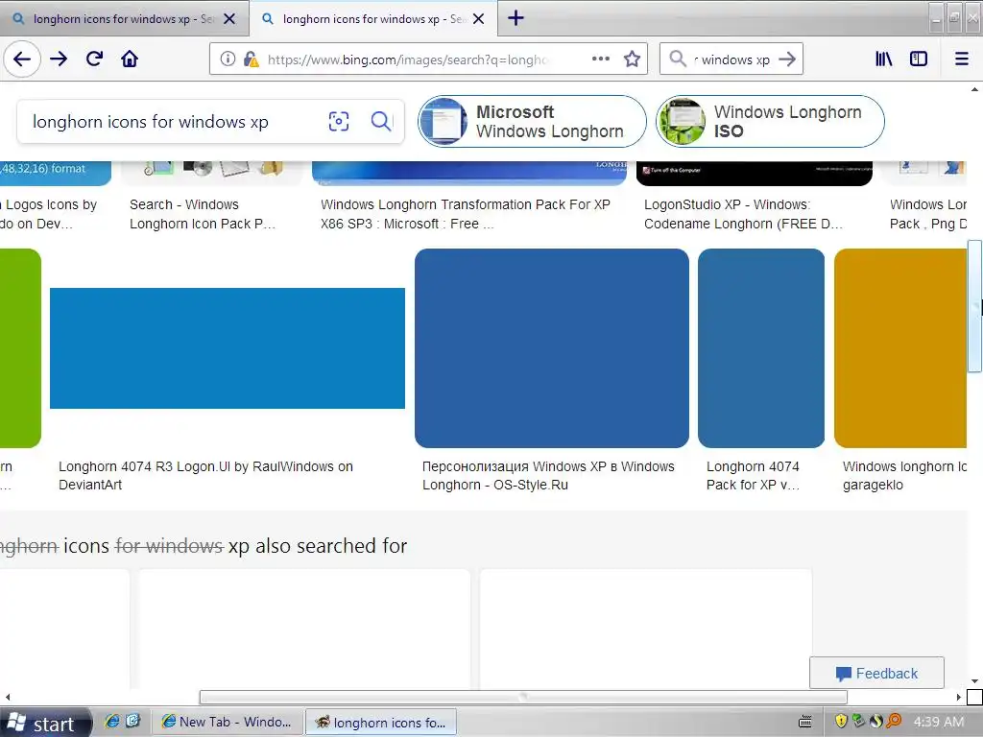Viewport: 983px width, 737px height.
Task: Submit the browser search bar query arrow
Action: pos(787,59)
